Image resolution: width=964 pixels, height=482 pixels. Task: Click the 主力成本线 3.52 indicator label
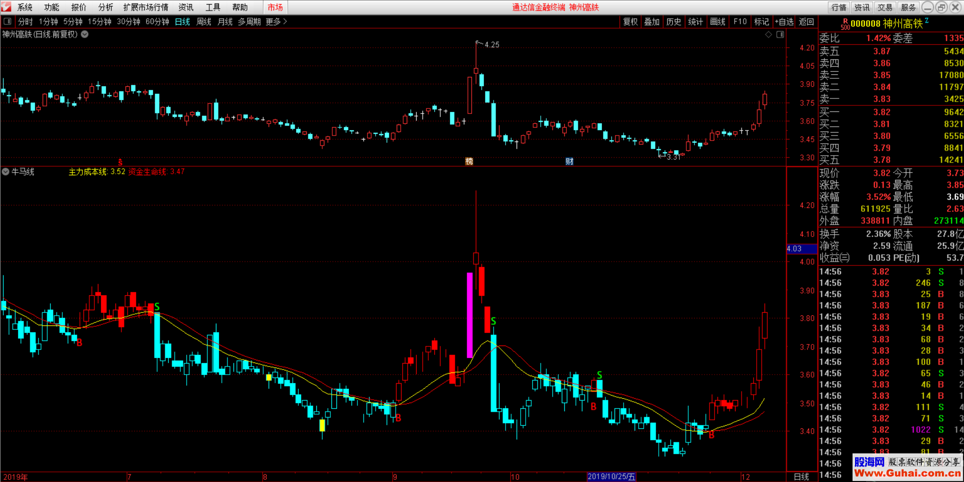(x=97, y=172)
